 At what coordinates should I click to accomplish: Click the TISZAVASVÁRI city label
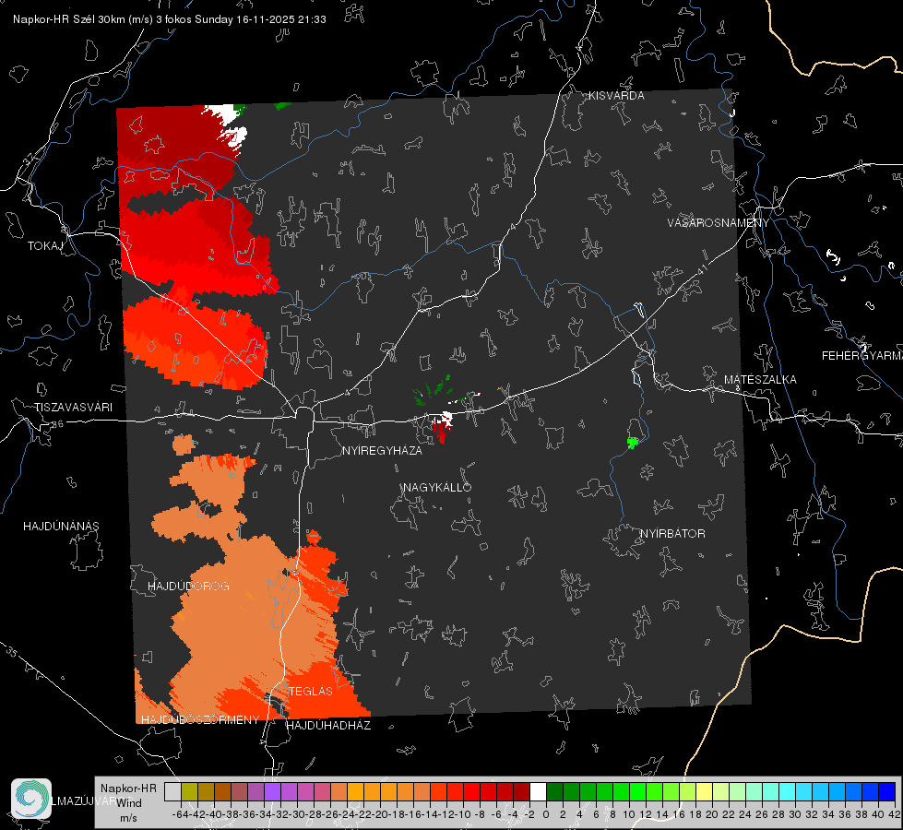tap(74, 408)
